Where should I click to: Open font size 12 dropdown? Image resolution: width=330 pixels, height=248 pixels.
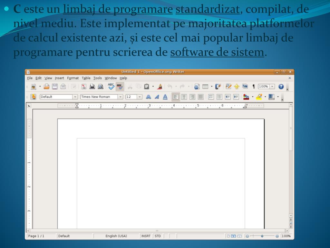[140, 97]
